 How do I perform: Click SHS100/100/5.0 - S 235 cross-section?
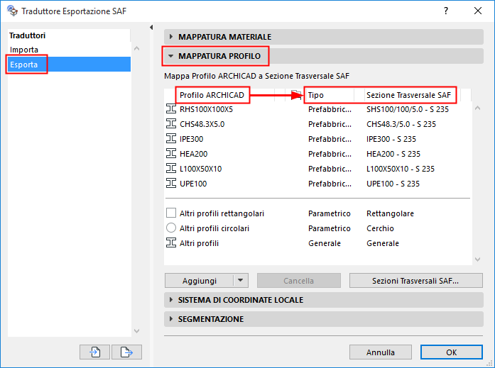(x=408, y=109)
